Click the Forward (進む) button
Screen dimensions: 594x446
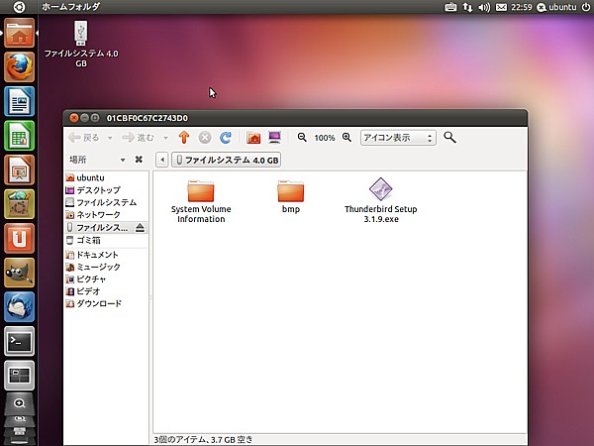(x=139, y=138)
